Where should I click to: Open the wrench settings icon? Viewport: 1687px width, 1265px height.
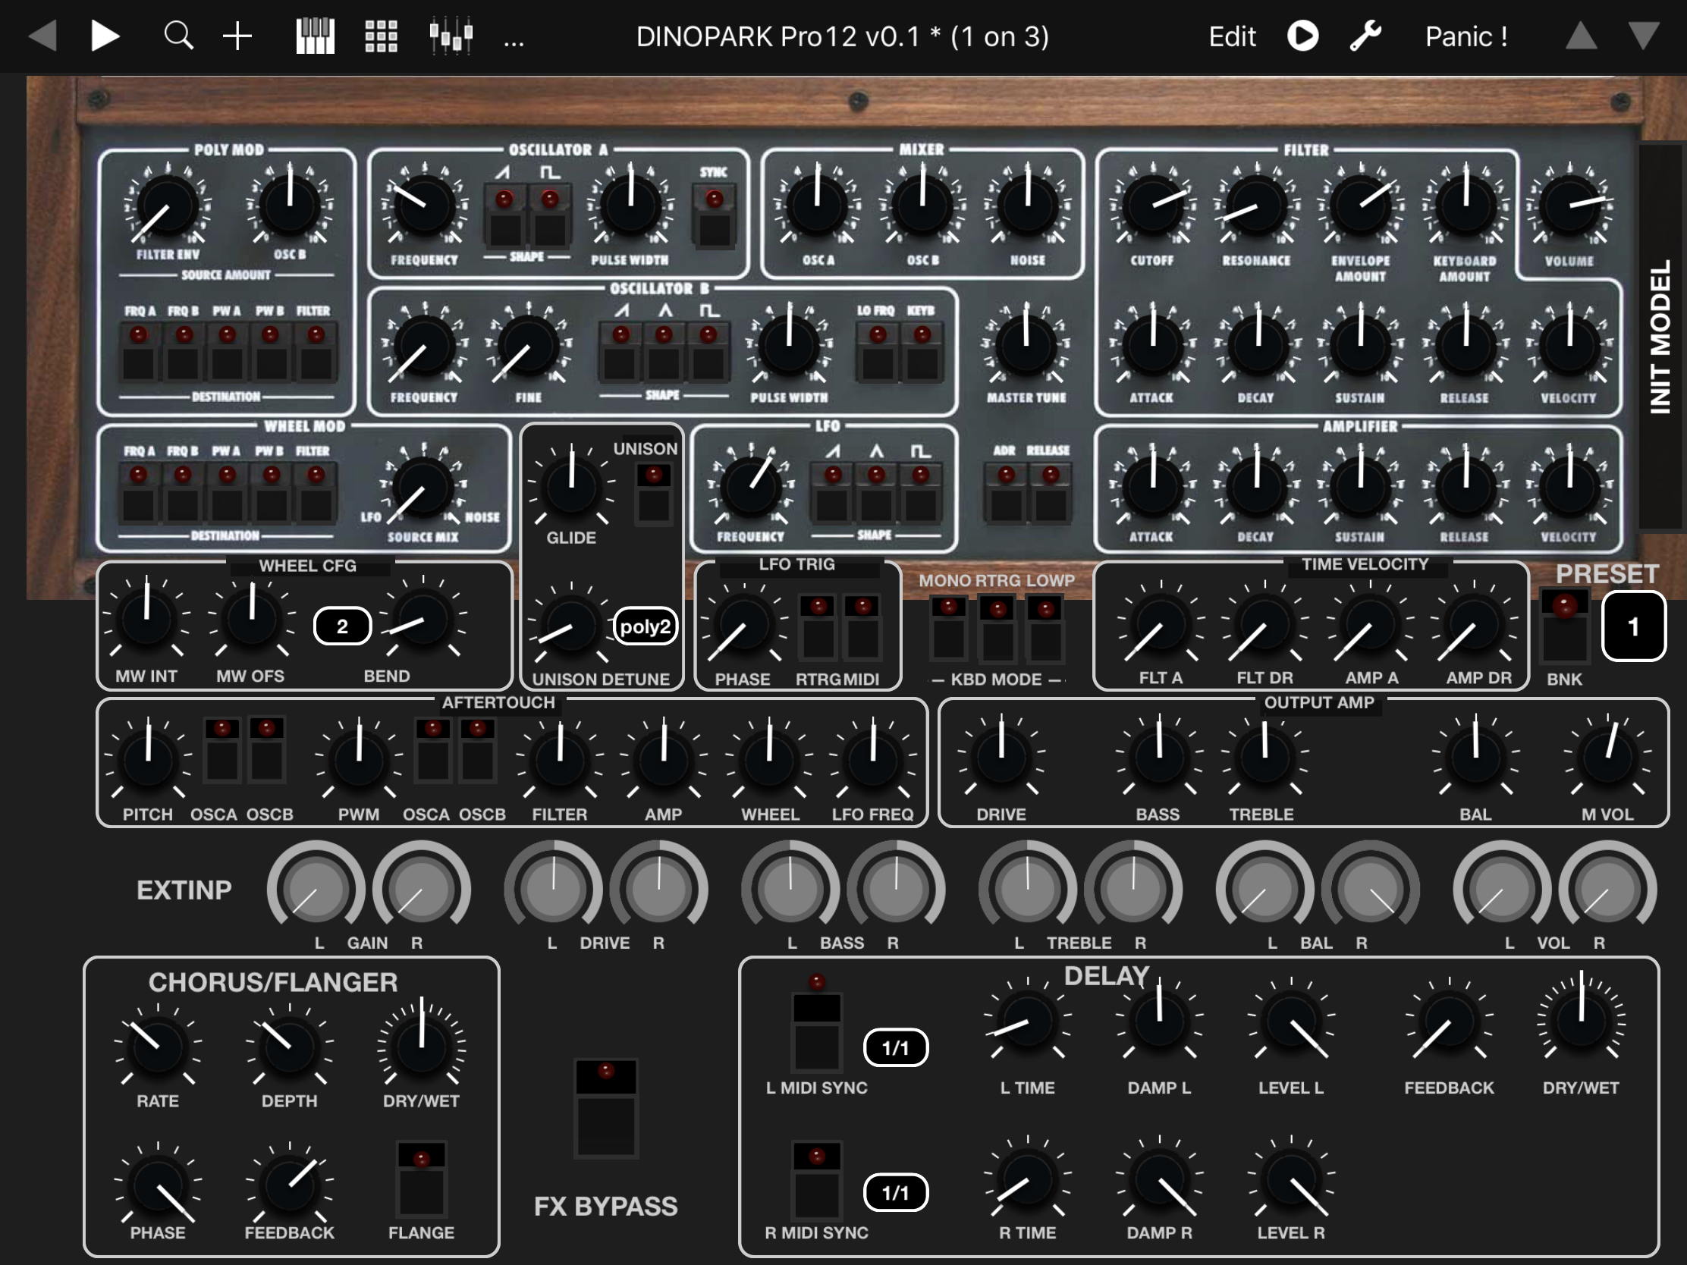[x=1365, y=36]
